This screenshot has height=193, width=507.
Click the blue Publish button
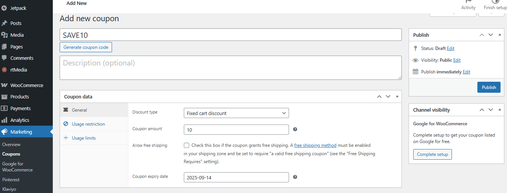coord(489,87)
